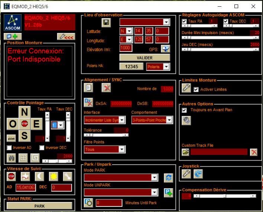The width and height of the screenshot is (263, 212).
Task: Slew west with O button
Action: coord(13,124)
